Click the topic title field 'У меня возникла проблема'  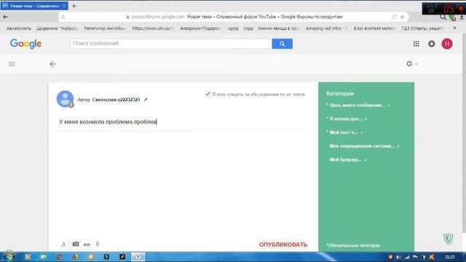pos(183,122)
